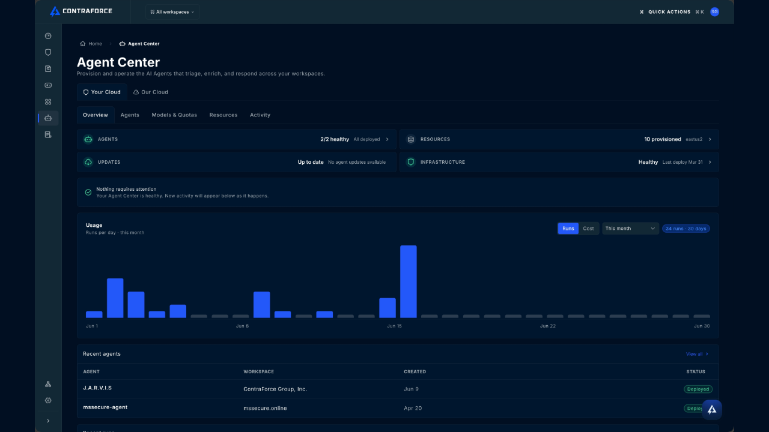This screenshot has width=769, height=432.
Task: Select the Our Cloud tab
Action: pos(151,92)
